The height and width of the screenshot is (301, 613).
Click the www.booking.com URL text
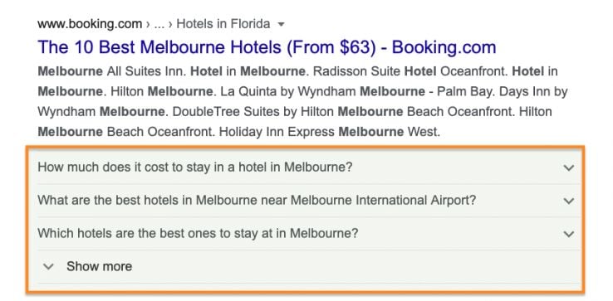(90, 24)
